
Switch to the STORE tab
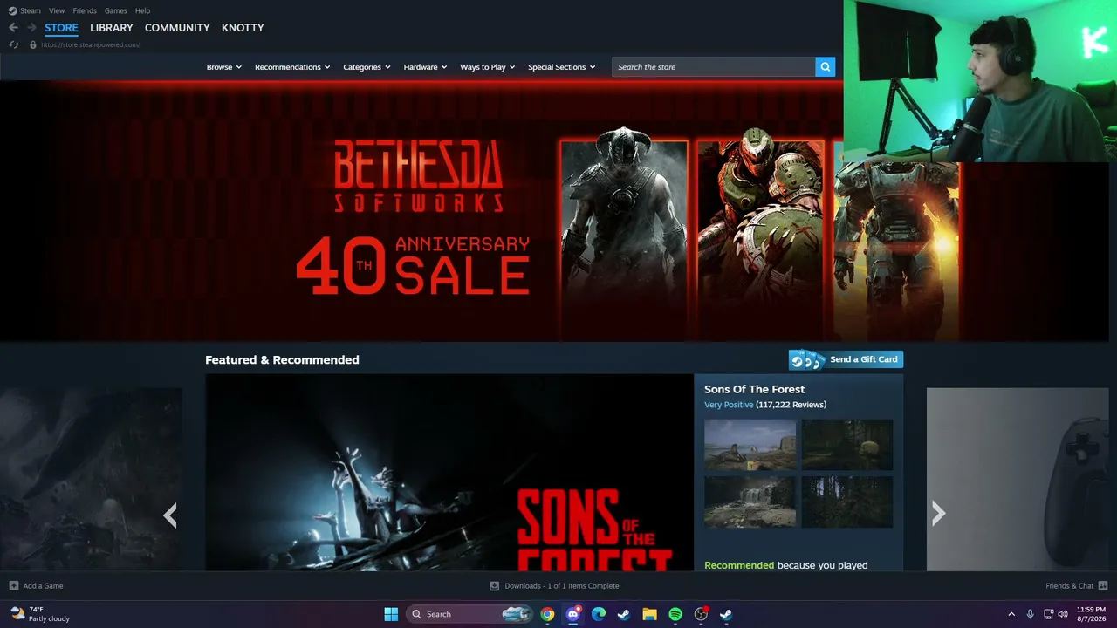(x=61, y=28)
